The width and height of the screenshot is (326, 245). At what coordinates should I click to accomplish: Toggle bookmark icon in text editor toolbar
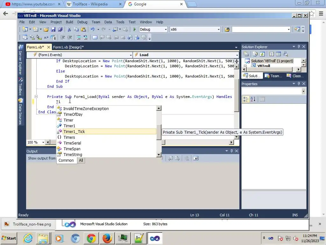95,38
